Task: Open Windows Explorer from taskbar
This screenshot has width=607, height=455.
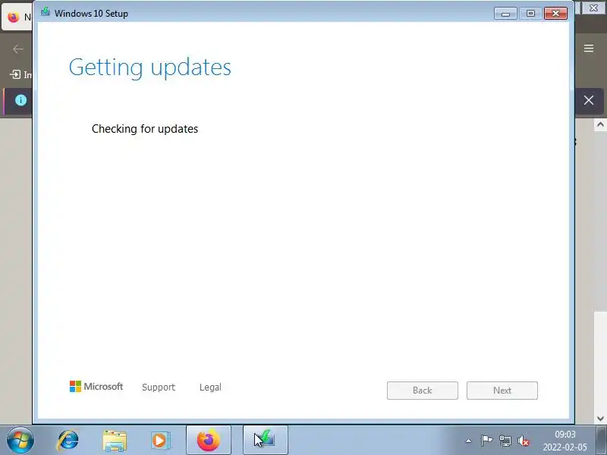Action: coord(115,441)
